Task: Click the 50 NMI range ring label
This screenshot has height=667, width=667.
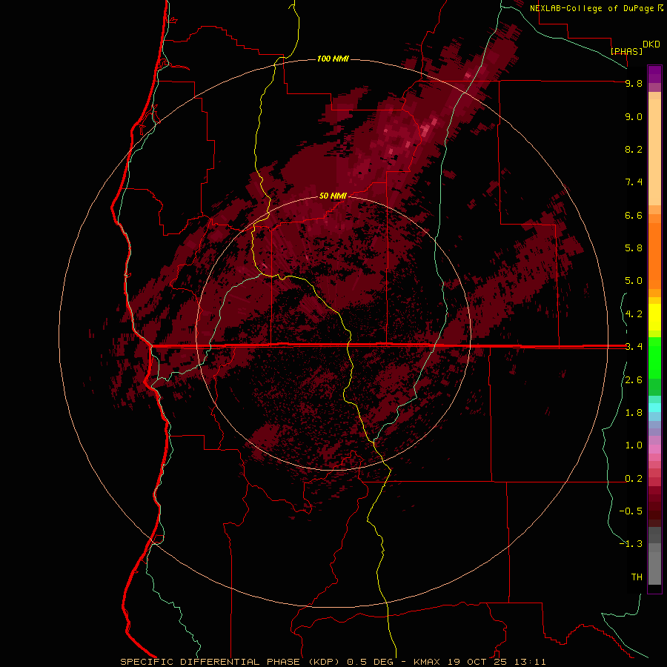Action: pyautogui.click(x=333, y=196)
